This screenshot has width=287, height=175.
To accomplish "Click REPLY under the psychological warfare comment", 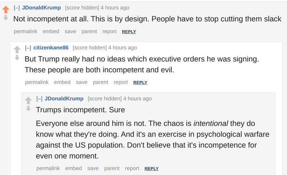I will click(x=152, y=168).
